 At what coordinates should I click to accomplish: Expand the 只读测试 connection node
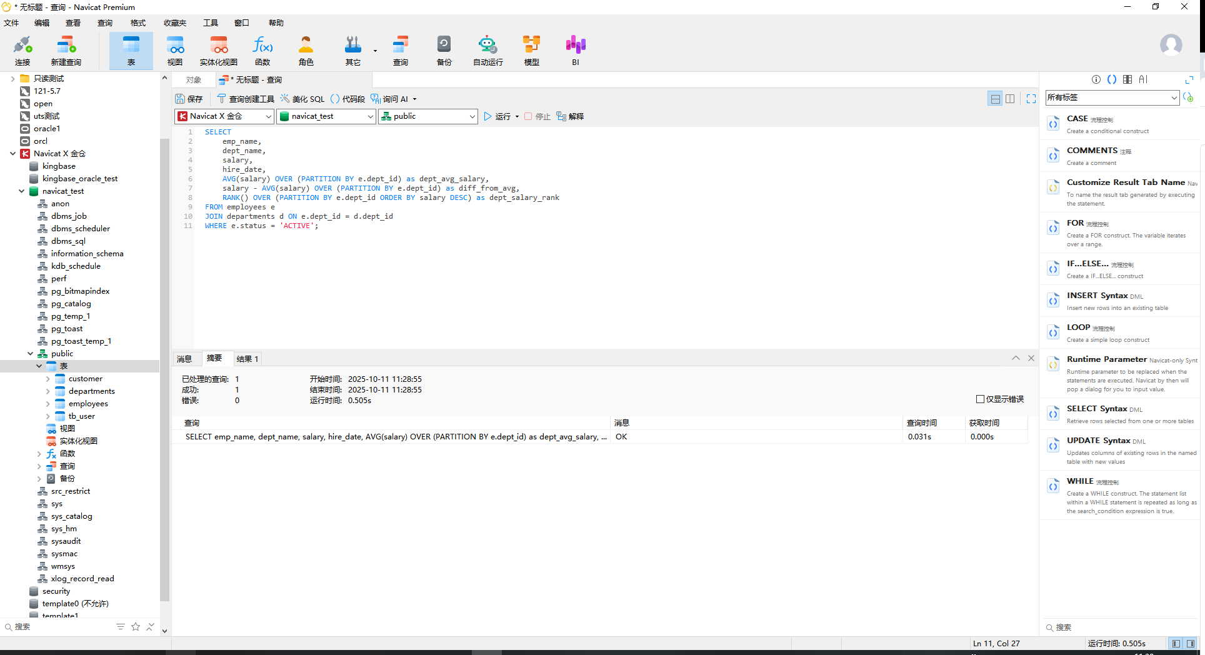click(12, 79)
